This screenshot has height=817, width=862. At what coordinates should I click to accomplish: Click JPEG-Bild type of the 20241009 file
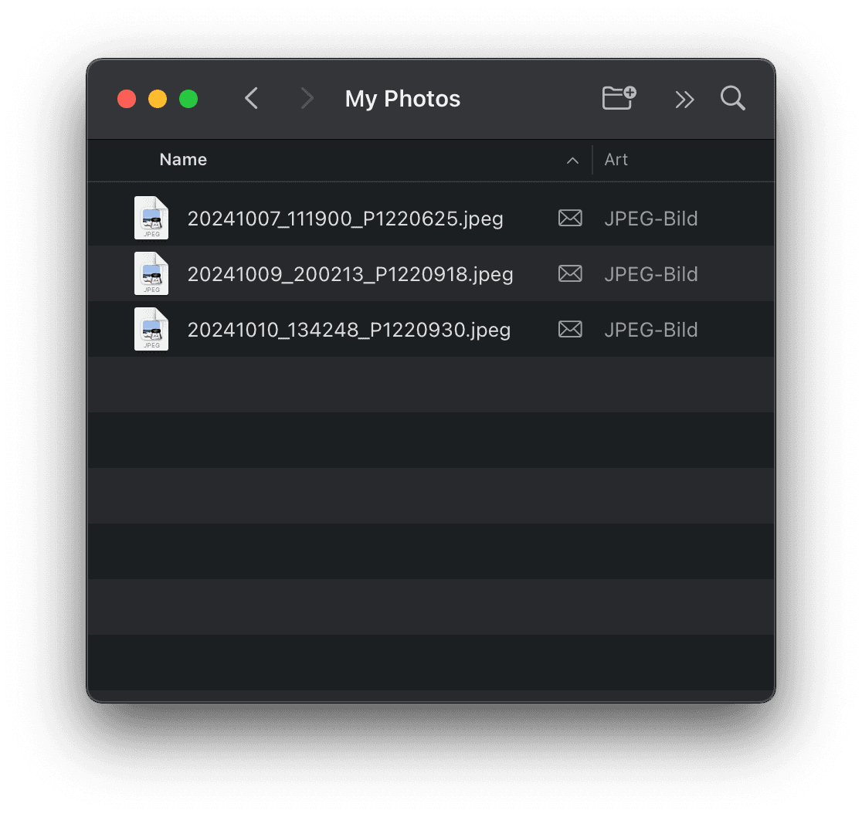[651, 274]
